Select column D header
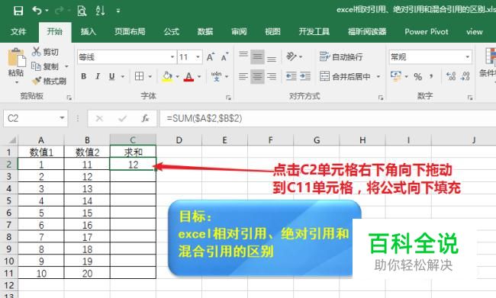Screen dimensions: 496x298 click(179, 140)
